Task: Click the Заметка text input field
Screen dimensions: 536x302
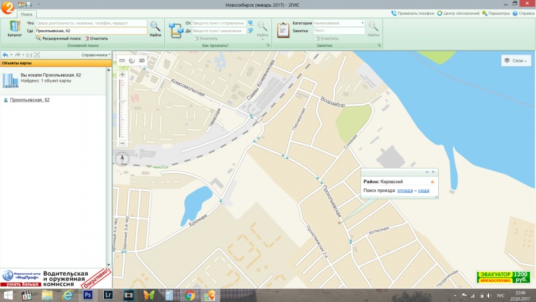Action: 339,31
